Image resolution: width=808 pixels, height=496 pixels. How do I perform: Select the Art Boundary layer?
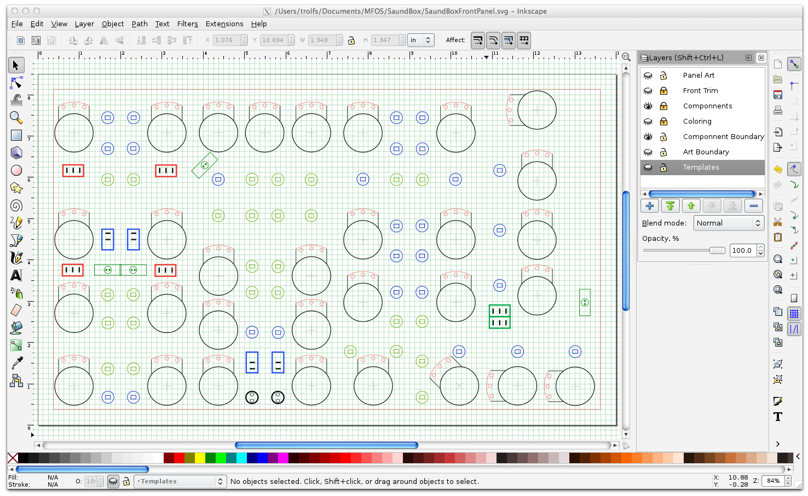(706, 152)
